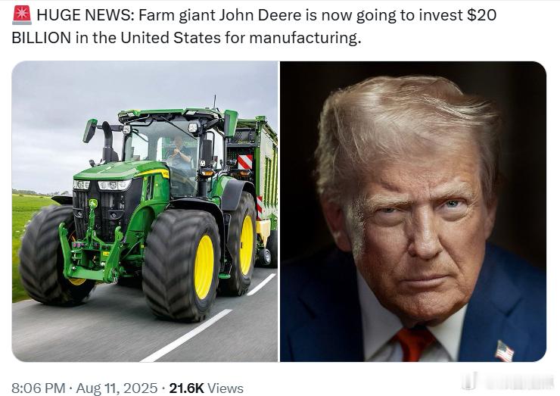Click the tractor's front yellow wheel rim

204,267
